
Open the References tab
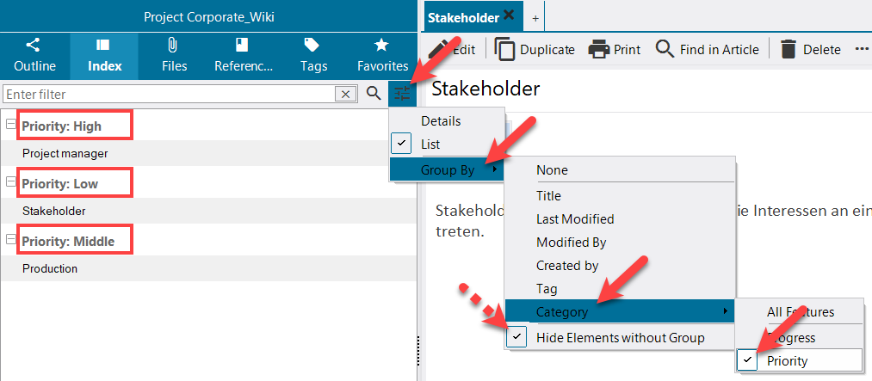pos(244,55)
